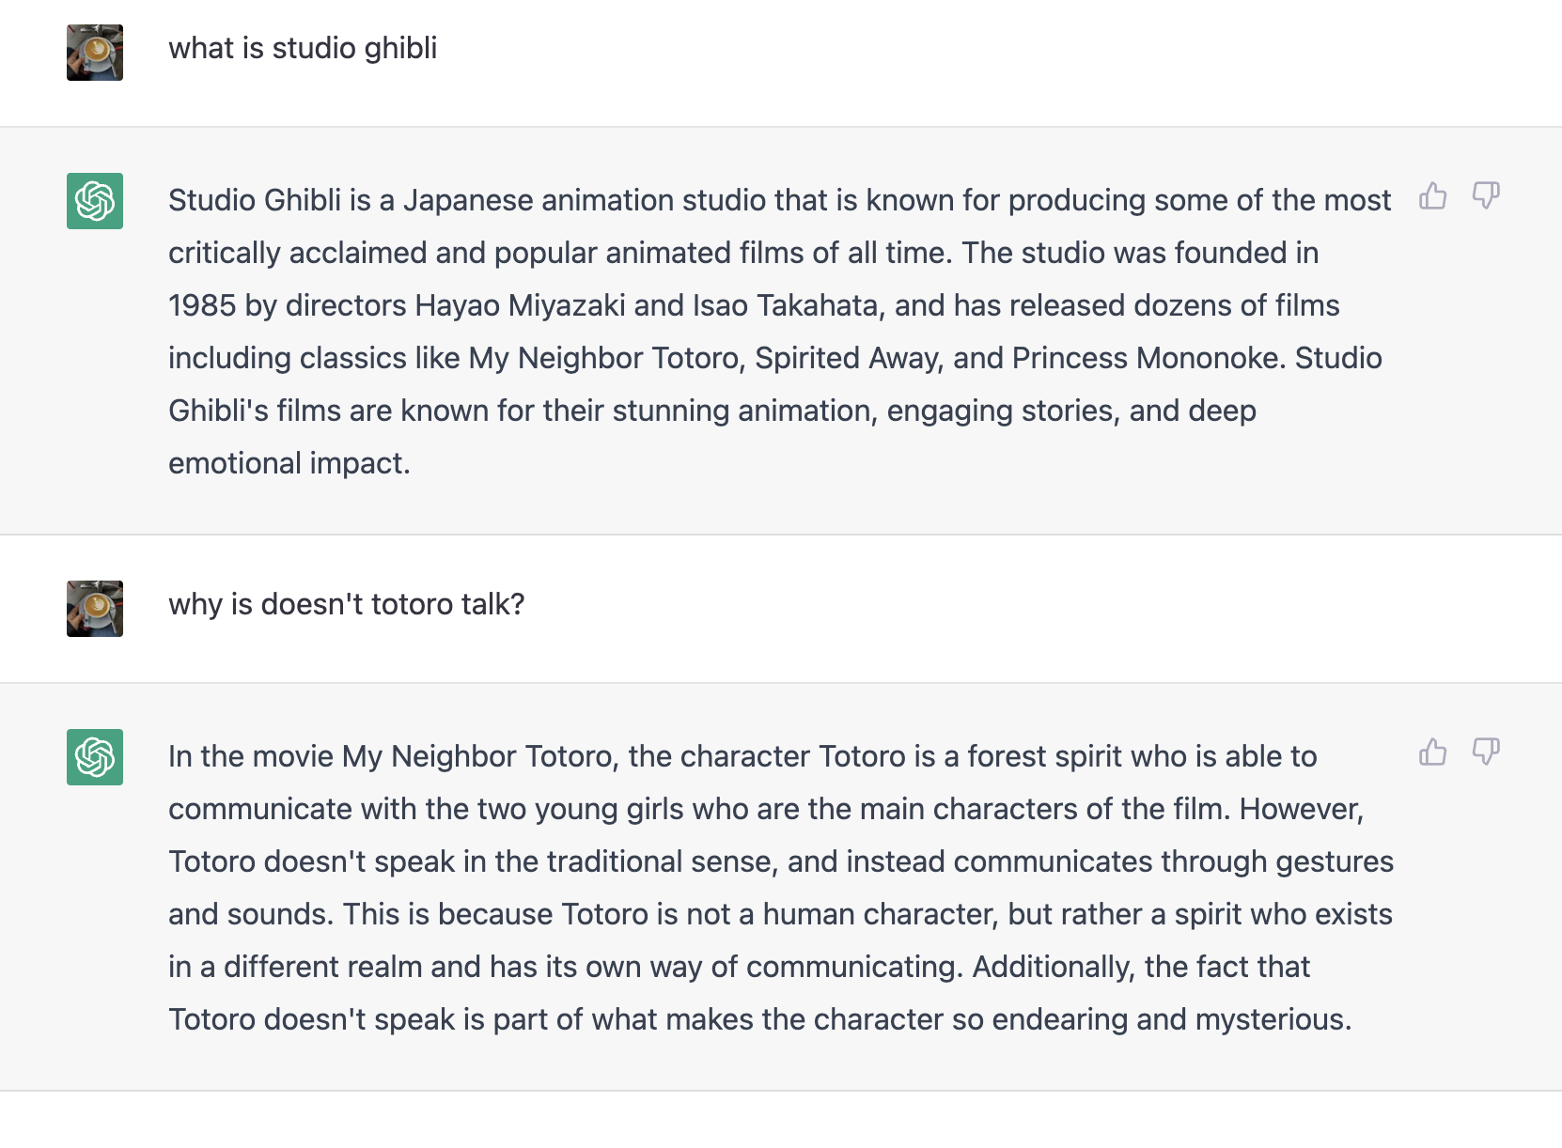Click the ChatGPT logo beside the Totoro answer
This screenshot has height=1148, width=1562.
[x=95, y=757]
